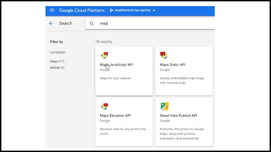This screenshot has width=271, height=152.
Task: Open the Maps Static API title
Action: 172,65
